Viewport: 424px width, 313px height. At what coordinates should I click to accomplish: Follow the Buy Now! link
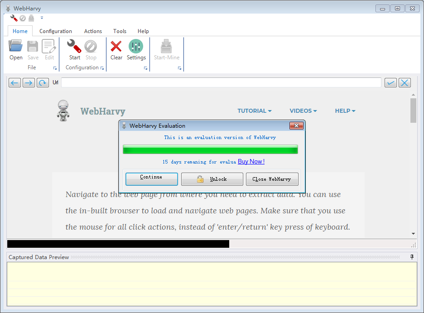251,161
